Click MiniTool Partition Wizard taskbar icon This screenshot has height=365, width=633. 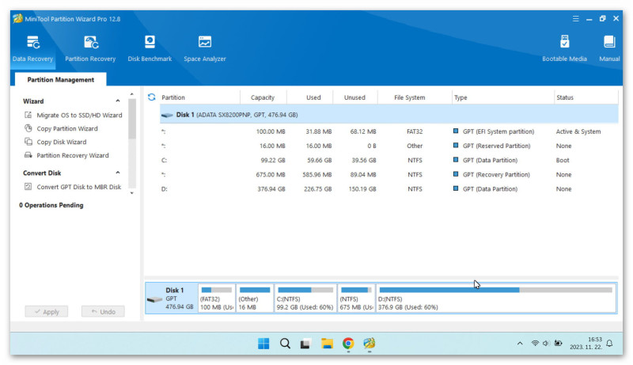click(x=369, y=344)
